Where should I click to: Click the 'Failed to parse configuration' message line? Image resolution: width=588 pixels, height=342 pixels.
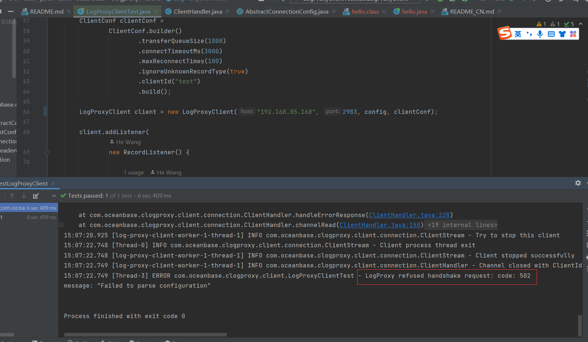(137, 285)
